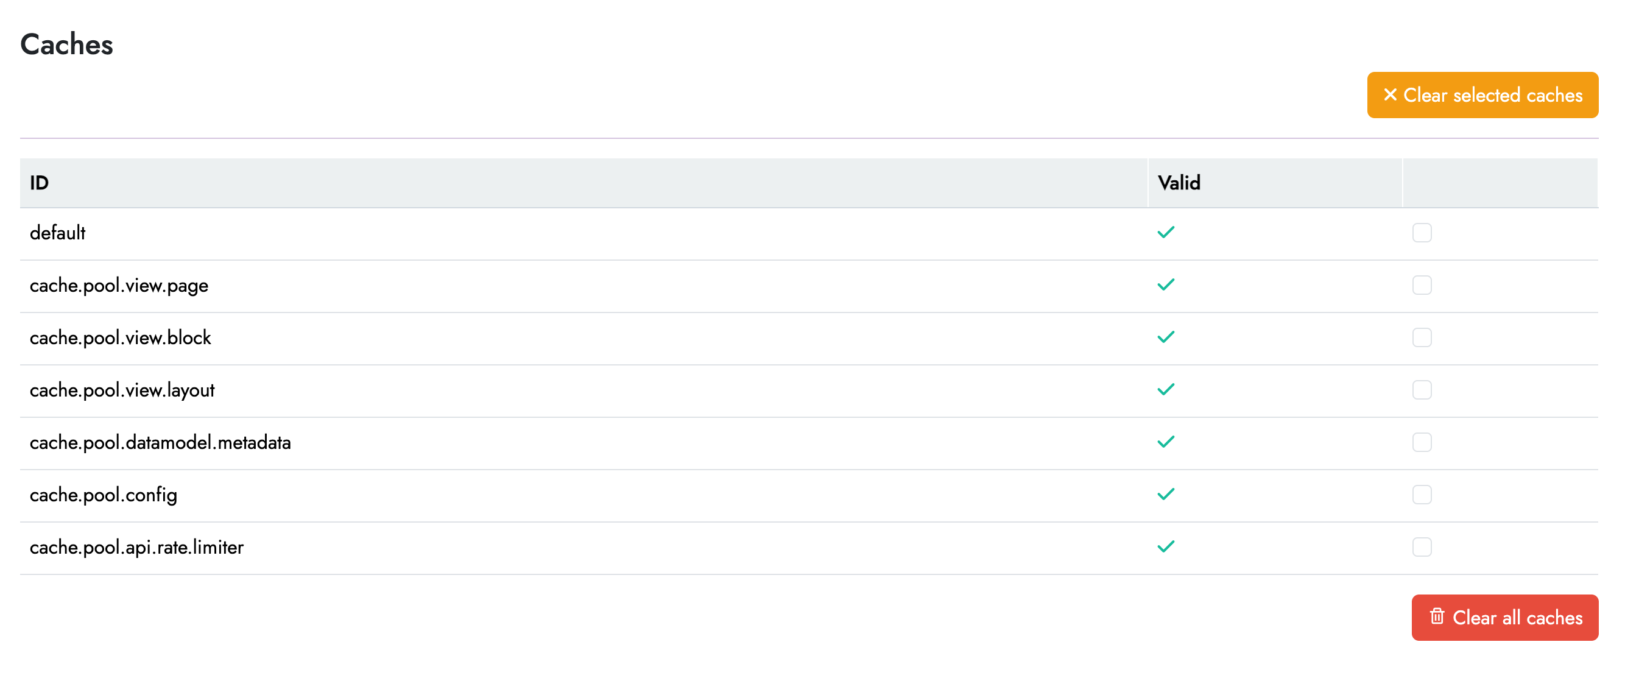Enable the cache.pool.view.layout checkbox
This screenshot has height=681, width=1625.
point(1421,390)
